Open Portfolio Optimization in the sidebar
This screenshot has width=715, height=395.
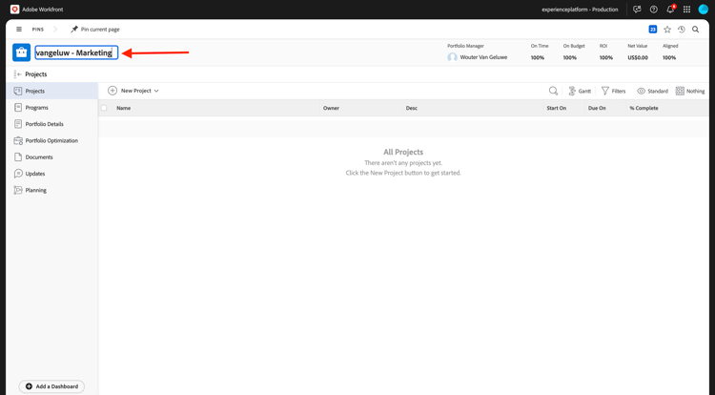pos(52,140)
